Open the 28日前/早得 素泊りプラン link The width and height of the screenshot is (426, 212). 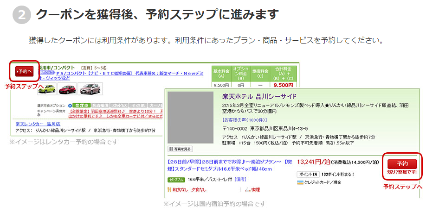click(230, 165)
